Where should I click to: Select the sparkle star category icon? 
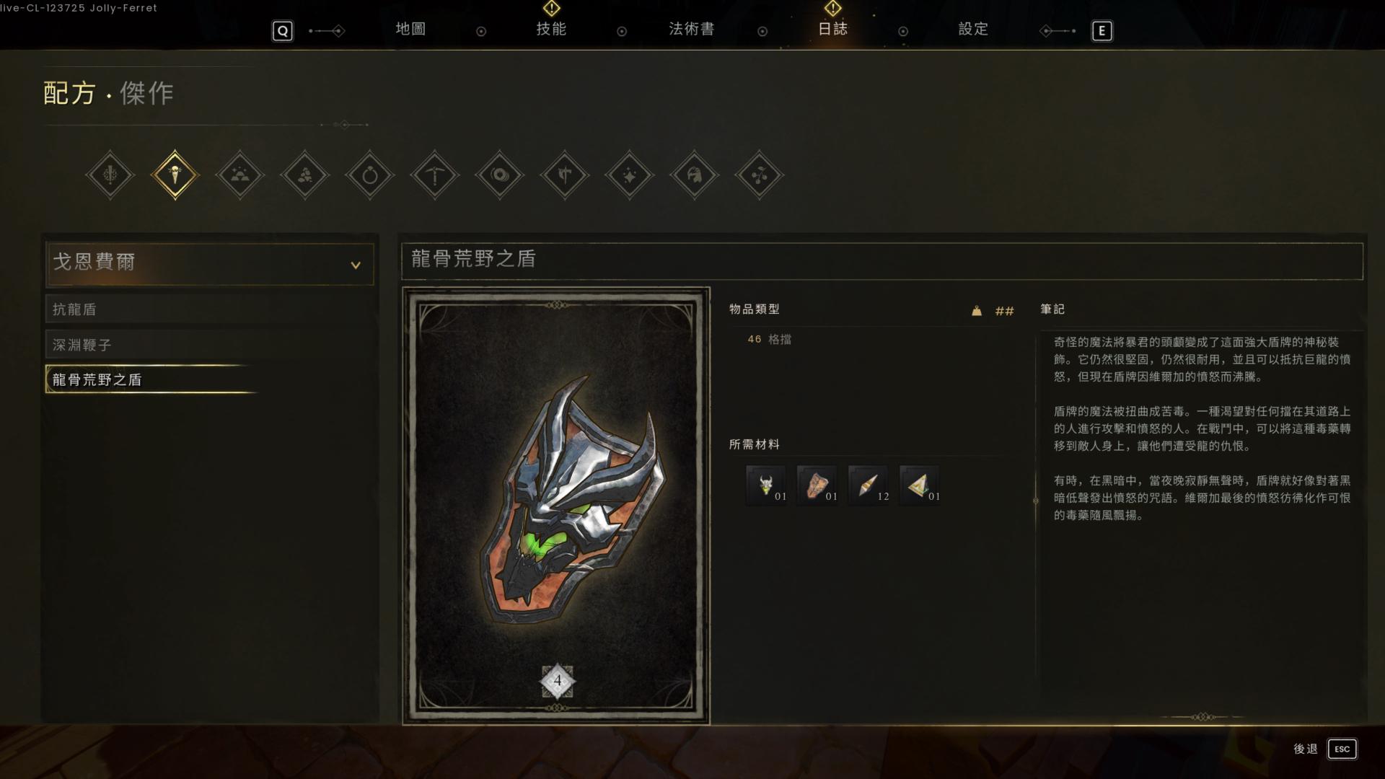coord(629,175)
